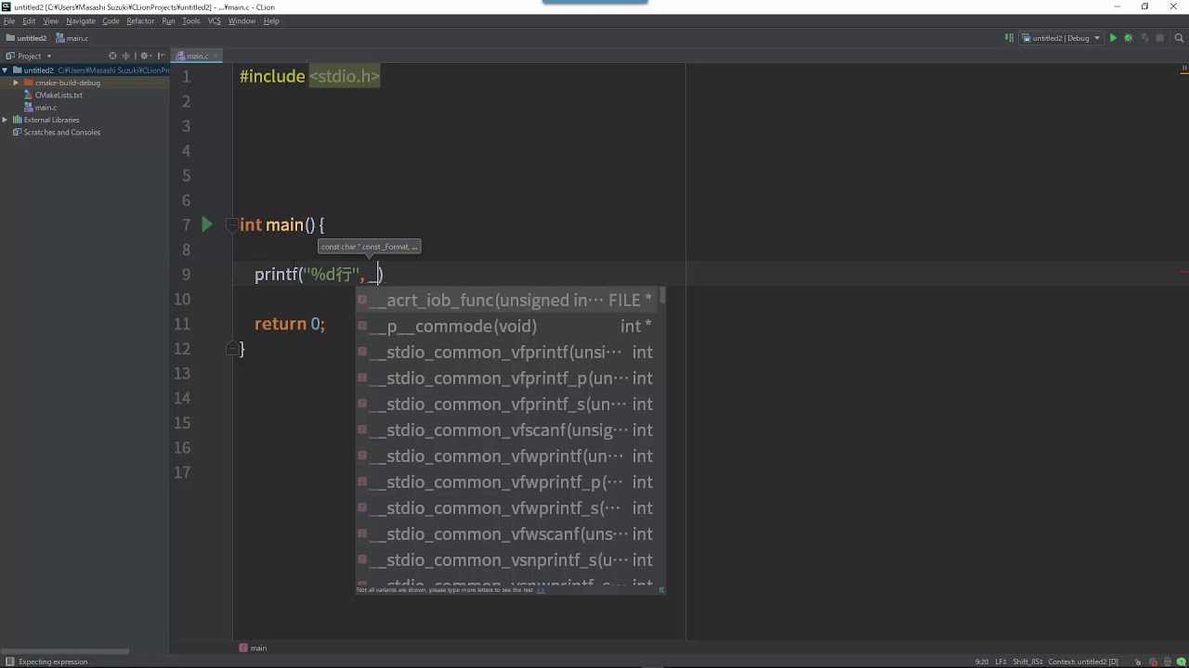The height and width of the screenshot is (668, 1189).
Task: Click the fold marker on line 7
Action: pyautogui.click(x=231, y=225)
